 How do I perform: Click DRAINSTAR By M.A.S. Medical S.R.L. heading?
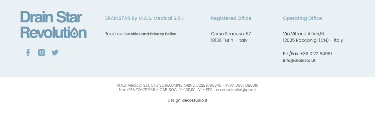(x=144, y=18)
